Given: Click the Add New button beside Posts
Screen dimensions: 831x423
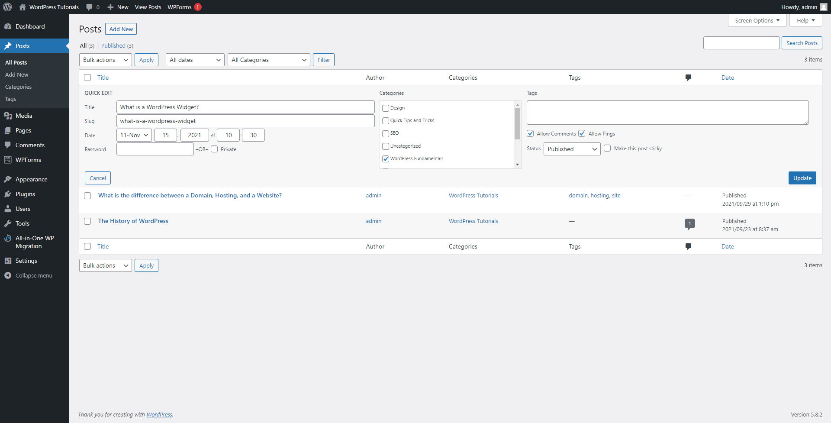Looking at the screenshot, I should 121,29.
